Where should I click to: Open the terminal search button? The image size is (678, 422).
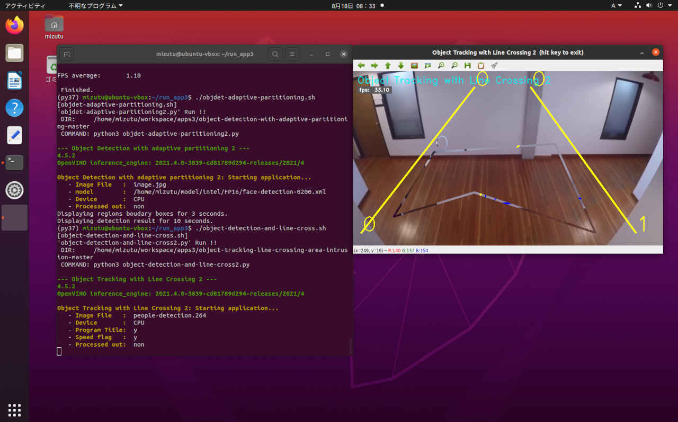[x=275, y=54]
